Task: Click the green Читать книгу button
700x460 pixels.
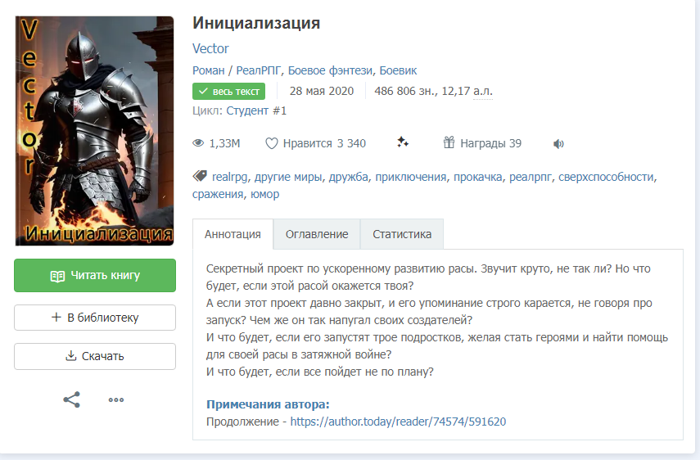Action: pyautogui.click(x=95, y=275)
